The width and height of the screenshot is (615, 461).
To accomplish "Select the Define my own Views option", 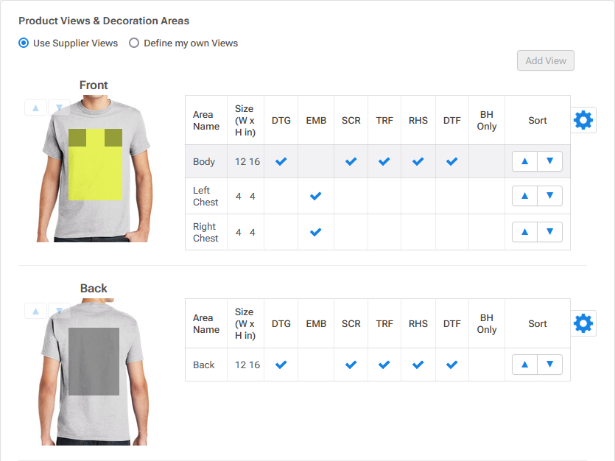I will pos(133,43).
